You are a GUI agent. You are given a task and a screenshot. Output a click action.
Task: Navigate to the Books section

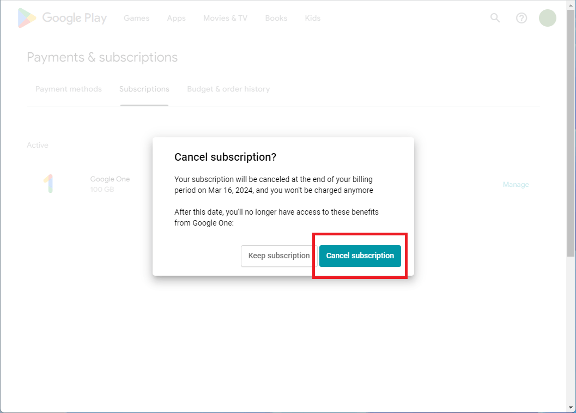coord(276,18)
